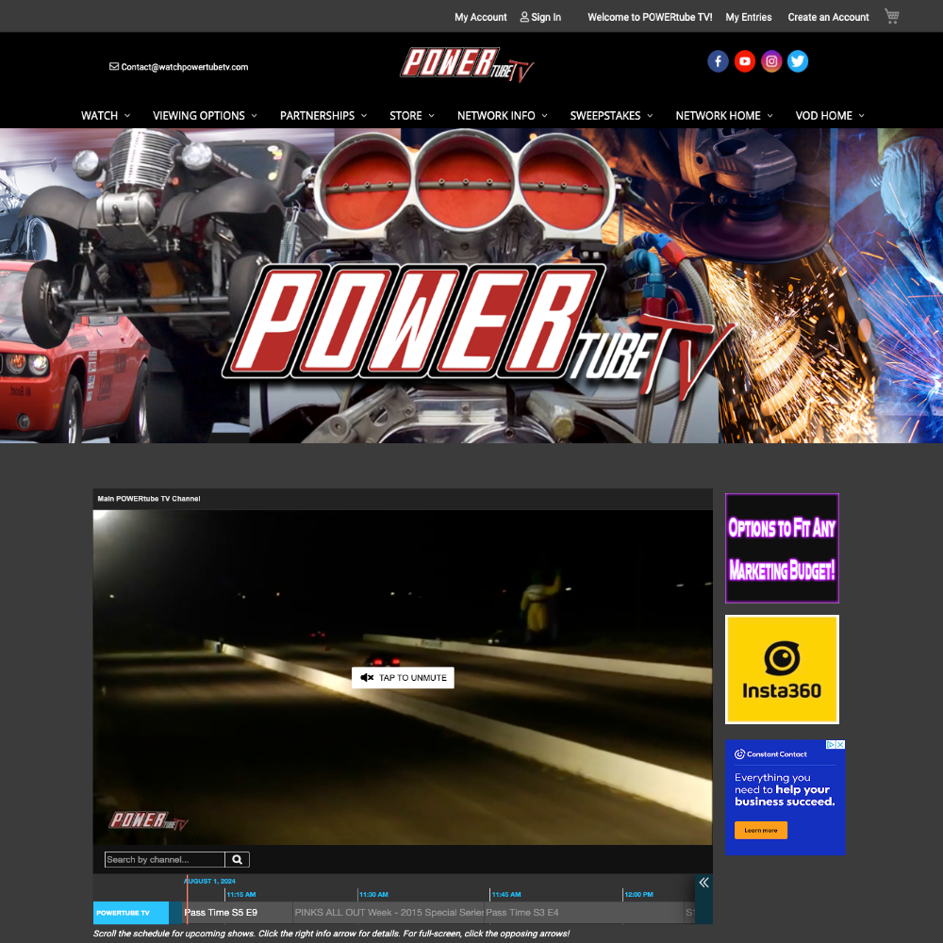
Task: Select Pass Time S5 E9 program
Action: pyautogui.click(x=239, y=912)
